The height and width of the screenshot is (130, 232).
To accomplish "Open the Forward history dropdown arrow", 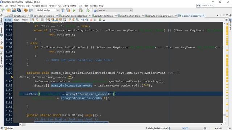I will tap(45, 20).
